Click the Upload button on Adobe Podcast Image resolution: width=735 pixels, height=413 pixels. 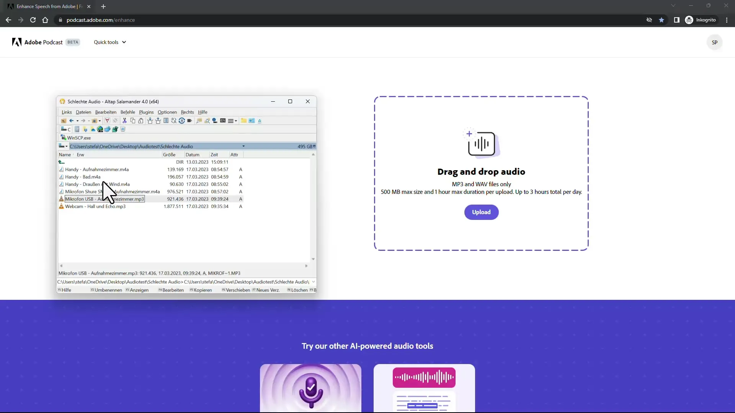tap(481, 212)
